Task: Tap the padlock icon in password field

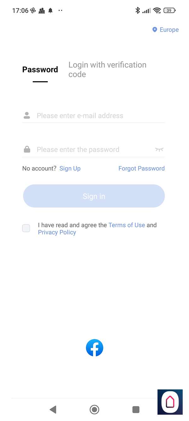Action: click(27, 149)
